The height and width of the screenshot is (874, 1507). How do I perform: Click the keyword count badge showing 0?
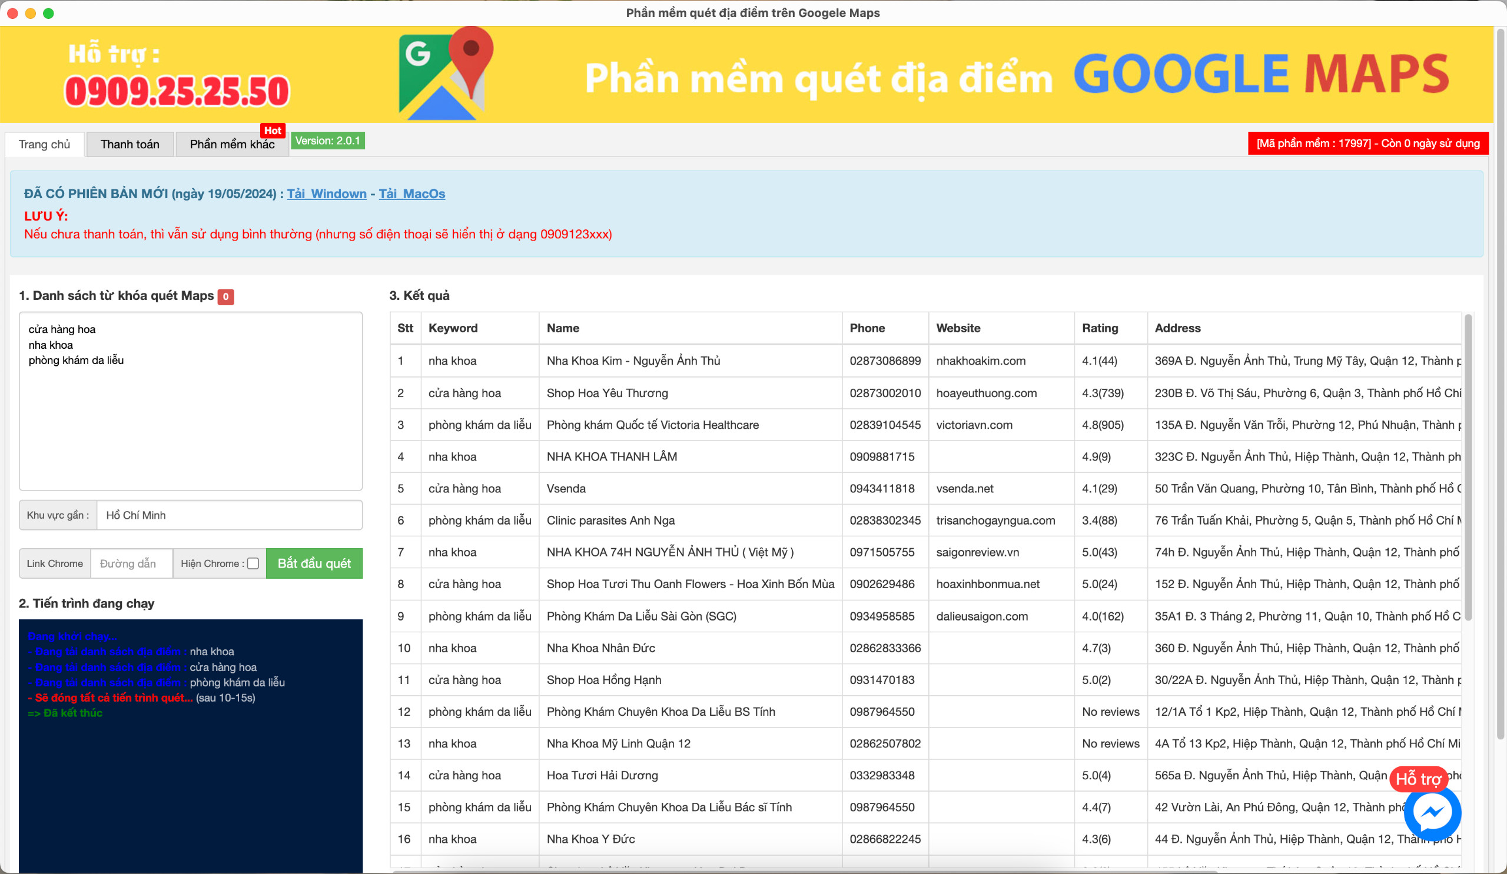(x=225, y=296)
